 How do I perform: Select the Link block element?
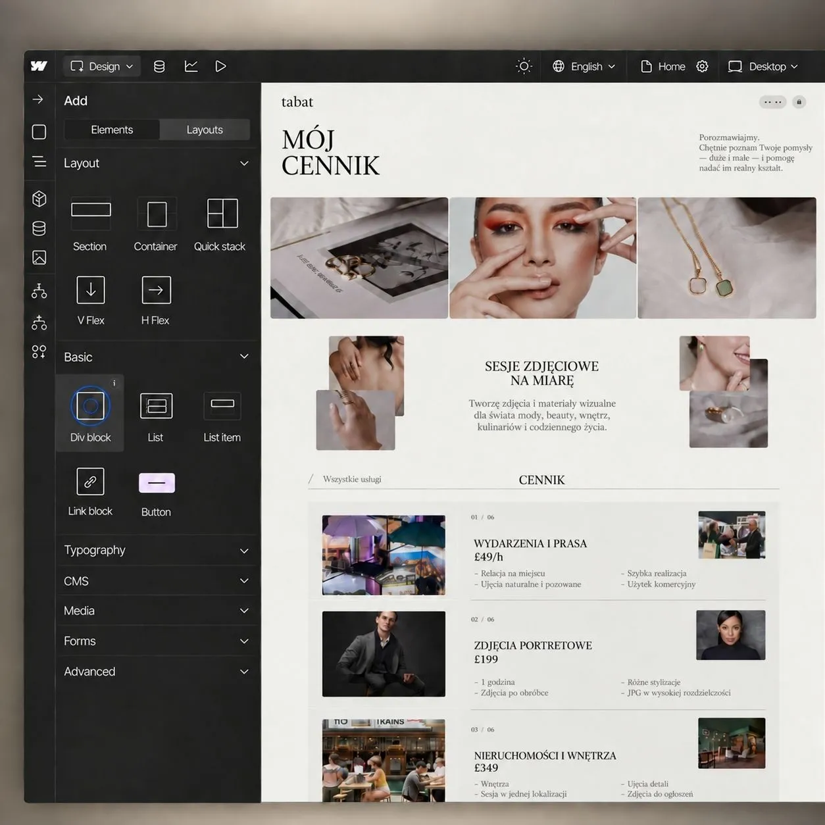point(90,491)
